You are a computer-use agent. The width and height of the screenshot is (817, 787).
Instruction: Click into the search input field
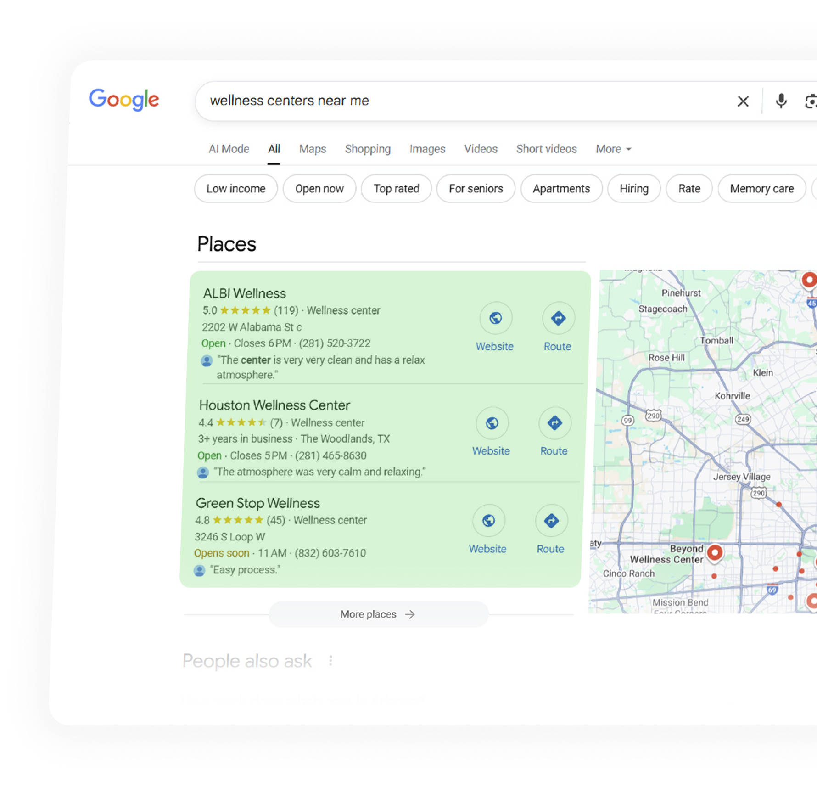pyautogui.click(x=459, y=101)
